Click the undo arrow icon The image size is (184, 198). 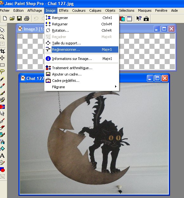tap(36, 18)
